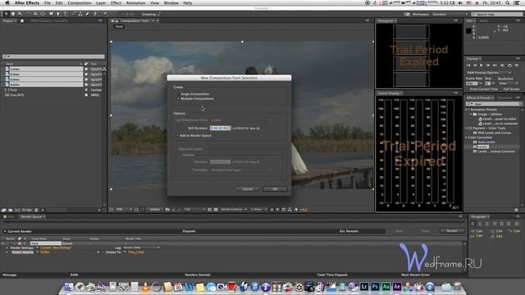Open Lightroom from the dock
This screenshot has width=525, height=295.
(x=364, y=287)
